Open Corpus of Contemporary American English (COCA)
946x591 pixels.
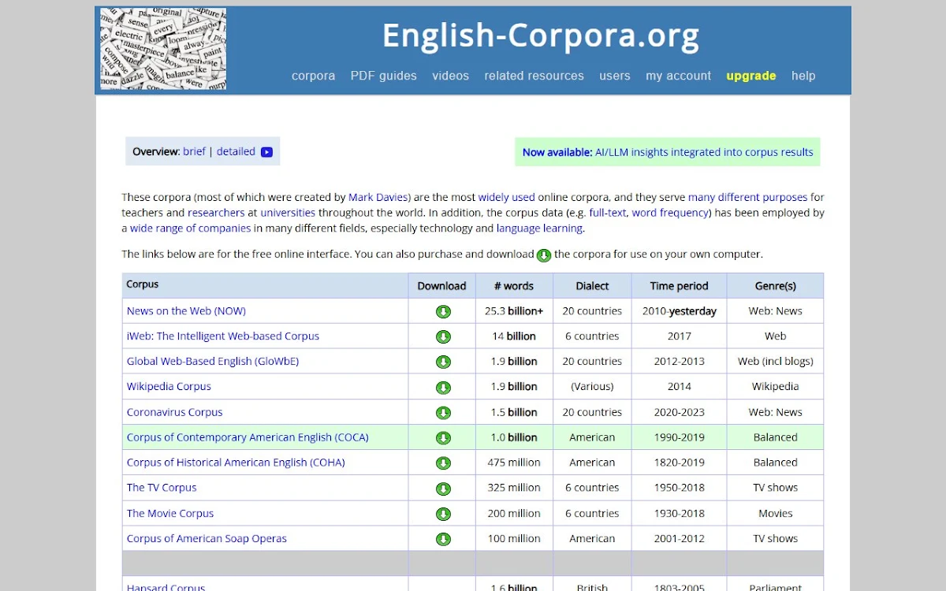coord(248,437)
